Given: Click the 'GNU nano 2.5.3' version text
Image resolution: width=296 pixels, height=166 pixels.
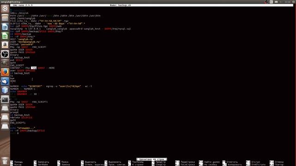Looking at the screenshot, I should [23, 5].
